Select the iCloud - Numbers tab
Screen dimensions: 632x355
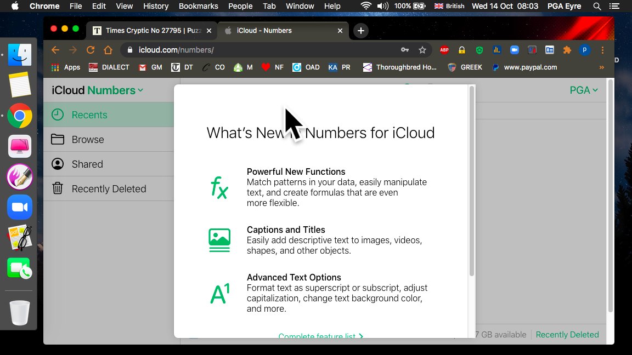[283, 31]
